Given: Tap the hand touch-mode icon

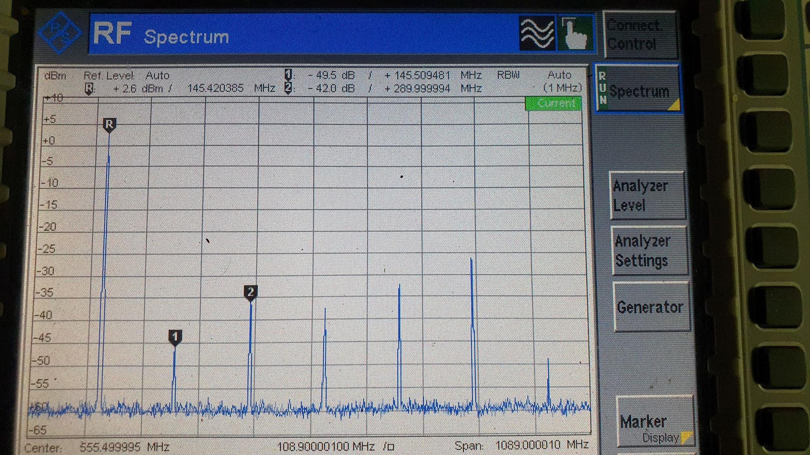Looking at the screenshot, I should point(576,34).
